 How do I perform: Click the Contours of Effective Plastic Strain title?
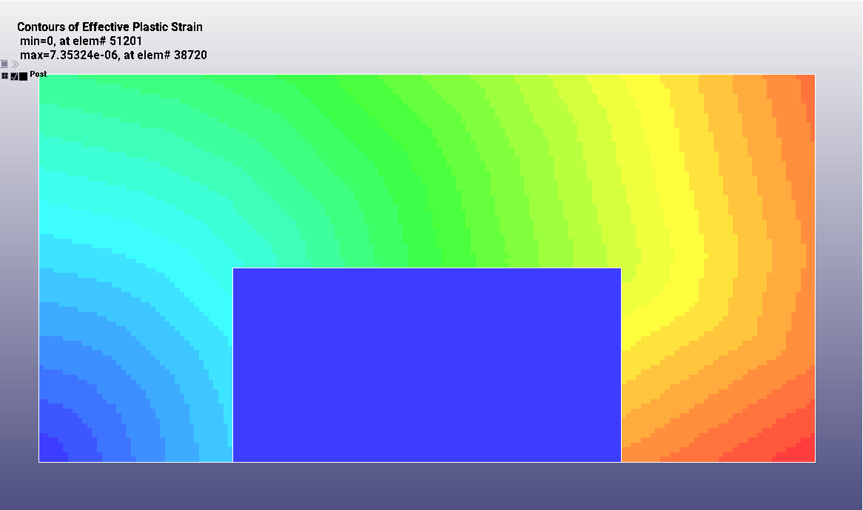point(110,27)
